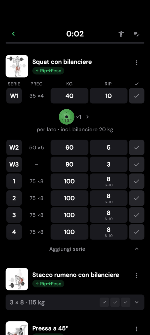Mark warm-up set W1 as done
Viewport: 150px width, 335px height.
[136, 96]
